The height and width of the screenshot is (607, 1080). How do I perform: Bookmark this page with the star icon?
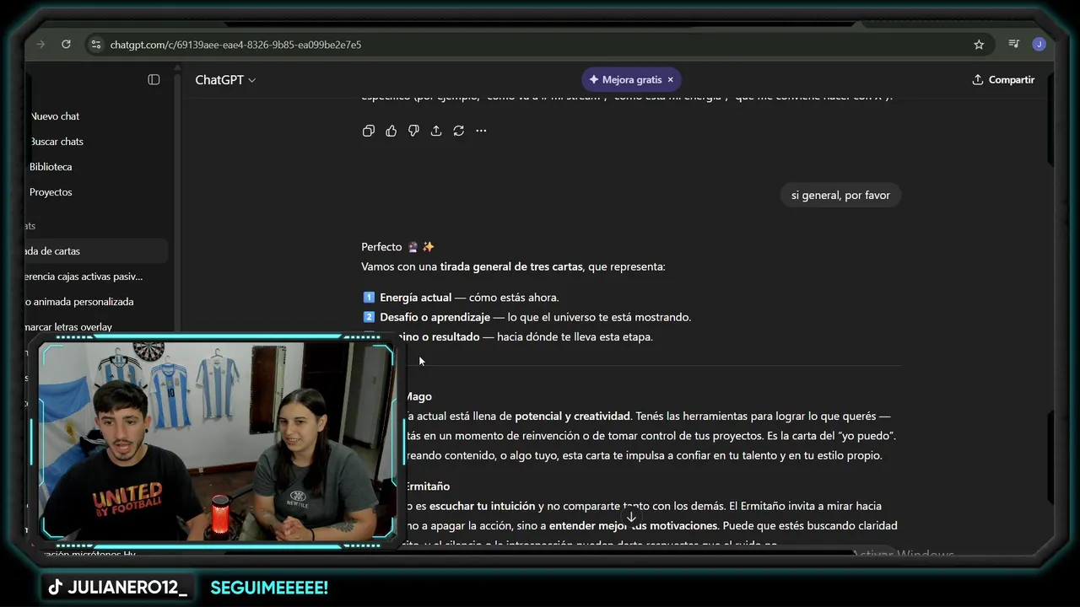pyautogui.click(x=979, y=45)
